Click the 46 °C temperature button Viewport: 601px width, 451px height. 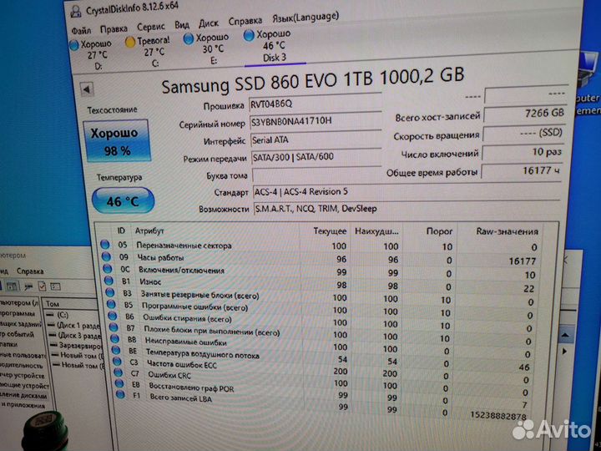[x=123, y=200]
